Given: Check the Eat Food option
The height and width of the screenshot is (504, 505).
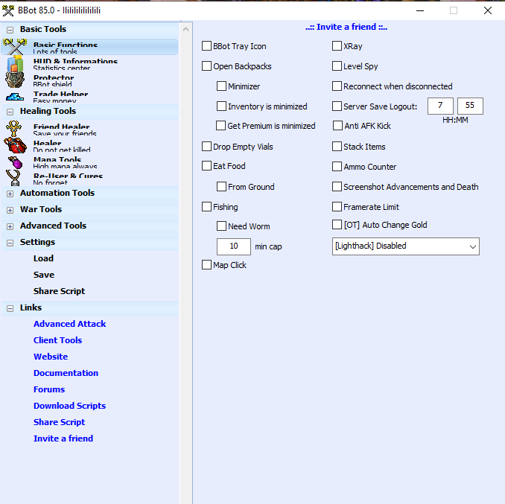Looking at the screenshot, I should click(x=207, y=166).
